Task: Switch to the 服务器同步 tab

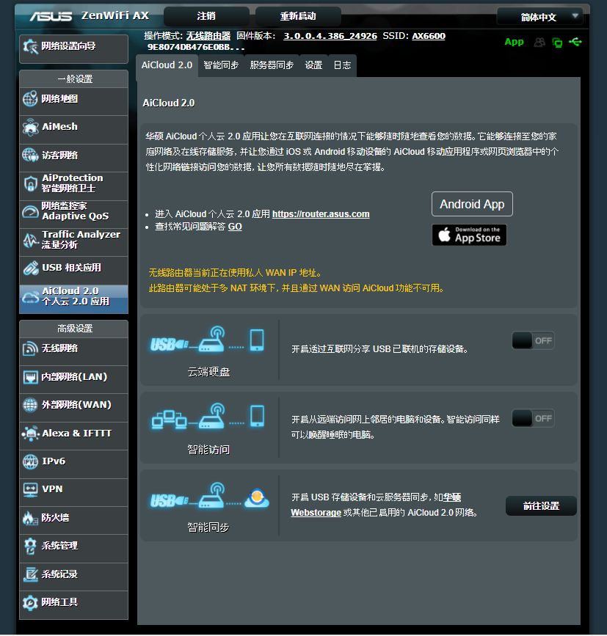Action: point(272,65)
